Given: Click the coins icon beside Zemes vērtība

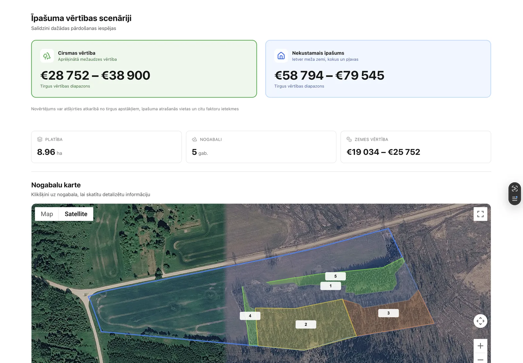Looking at the screenshot, I should (x=349, y=140).
